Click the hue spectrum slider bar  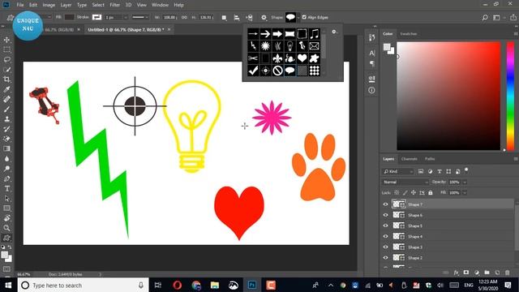click(510, 96)
